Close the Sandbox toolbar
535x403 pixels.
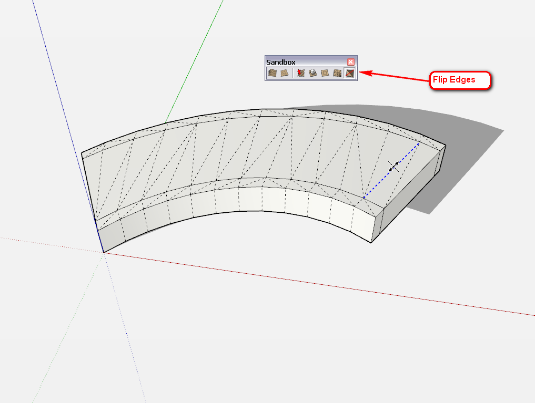(351, 61)
